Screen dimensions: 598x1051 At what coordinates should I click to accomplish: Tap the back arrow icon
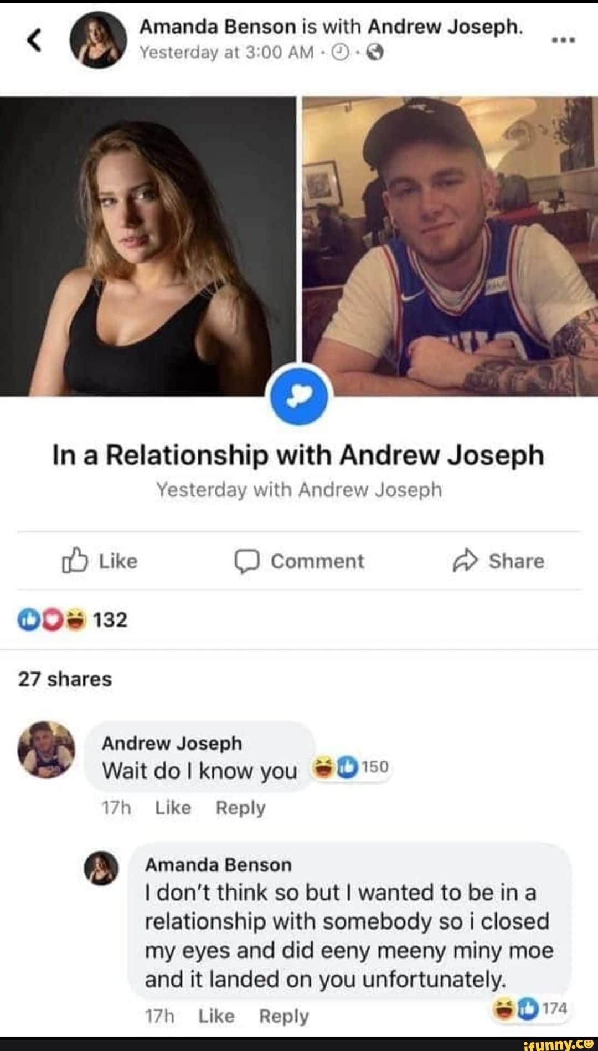[x=34, y=41]
